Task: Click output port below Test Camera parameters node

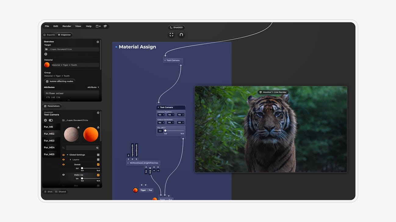Action: [183, 139]
